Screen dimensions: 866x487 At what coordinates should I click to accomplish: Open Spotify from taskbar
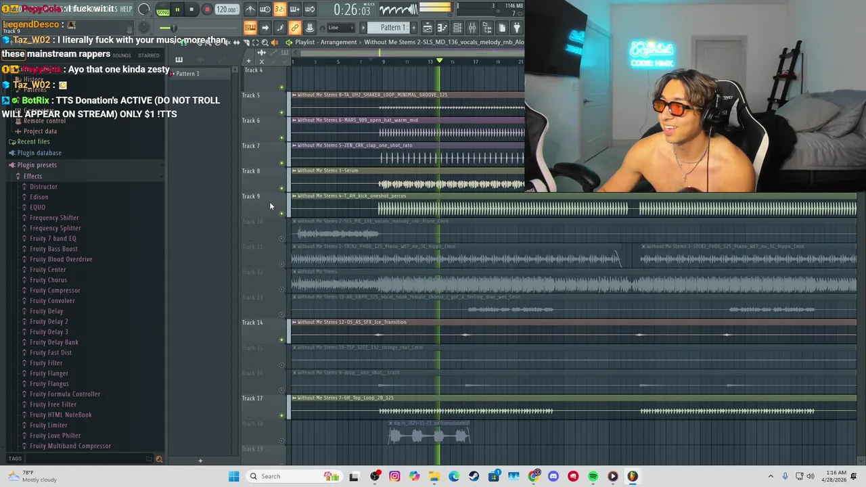593,476
